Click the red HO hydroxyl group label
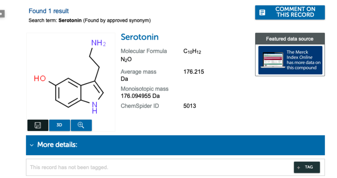The height and width of the screenshot is (178, 337). point(40,78)
